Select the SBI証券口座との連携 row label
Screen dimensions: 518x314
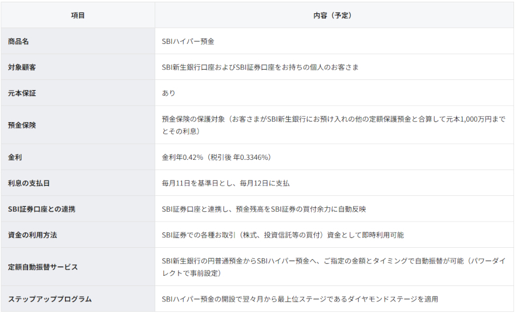tap(42, 209)
